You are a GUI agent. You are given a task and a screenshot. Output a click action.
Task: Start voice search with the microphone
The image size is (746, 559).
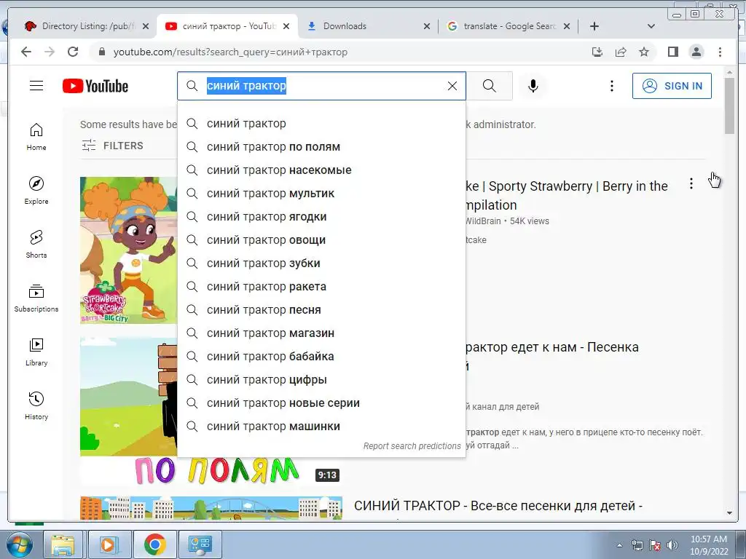533,86
